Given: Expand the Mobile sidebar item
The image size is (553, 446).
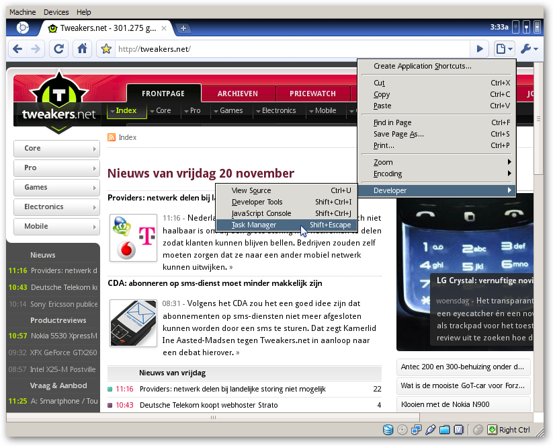Looking at the screenshot, I should [57, 226].
